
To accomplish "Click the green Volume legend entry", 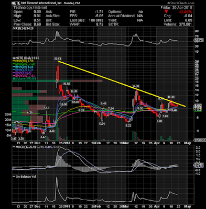I will 24,78.
